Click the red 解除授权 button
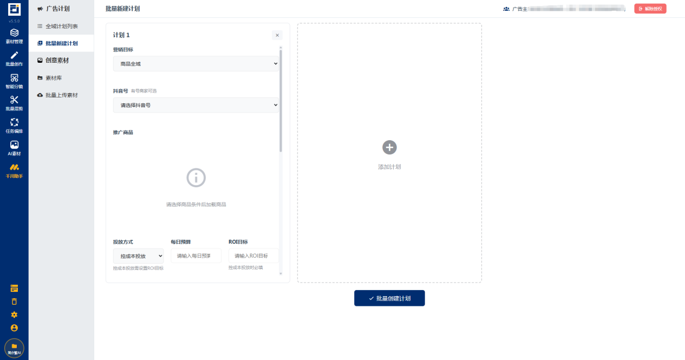 [x=650, y=9]
